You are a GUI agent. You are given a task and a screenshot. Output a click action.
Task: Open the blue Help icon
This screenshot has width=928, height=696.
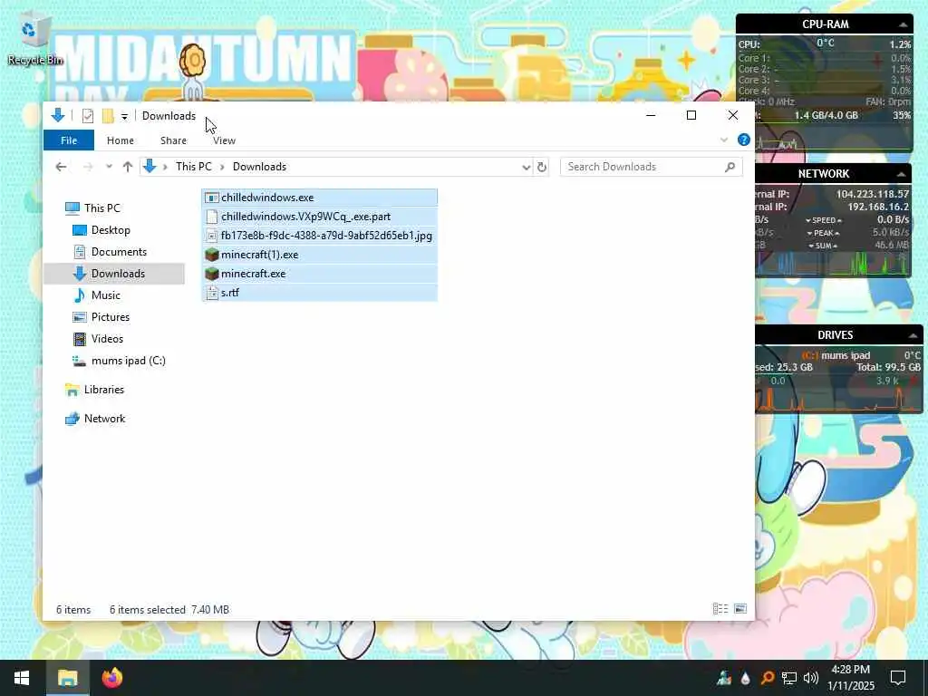pyautogui.click(x=744, y=140)
